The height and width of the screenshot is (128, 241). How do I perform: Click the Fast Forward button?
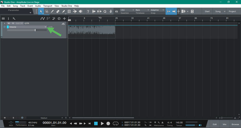pos(81,124)
